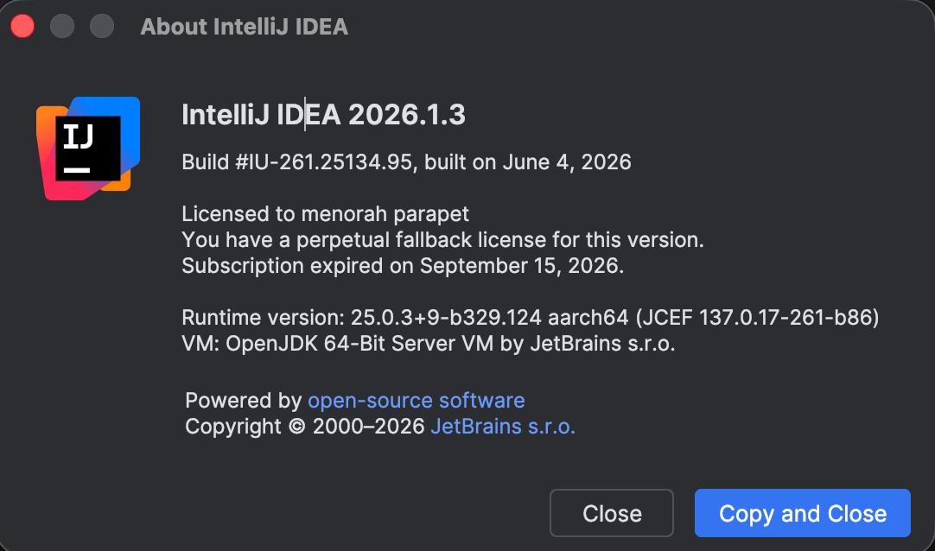The height and width of the screenshot is (551, 935).
Task: Click the Subscription expired date line
Action: (x=403, y=266)
